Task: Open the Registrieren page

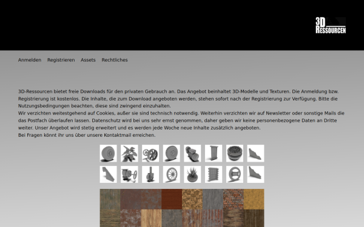Action: (61, 60)
